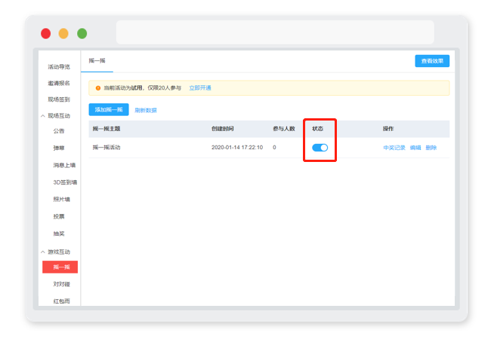This screenshot has width=491, height=339.
Task: Click the green maximize window dot
Action: [82, 33]
